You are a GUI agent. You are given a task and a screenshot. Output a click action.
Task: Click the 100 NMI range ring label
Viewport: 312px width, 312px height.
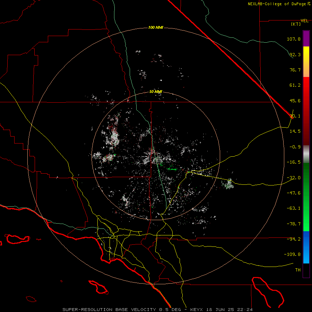tap(156, 27)
